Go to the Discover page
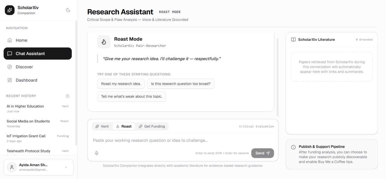 tap(38, 67)
